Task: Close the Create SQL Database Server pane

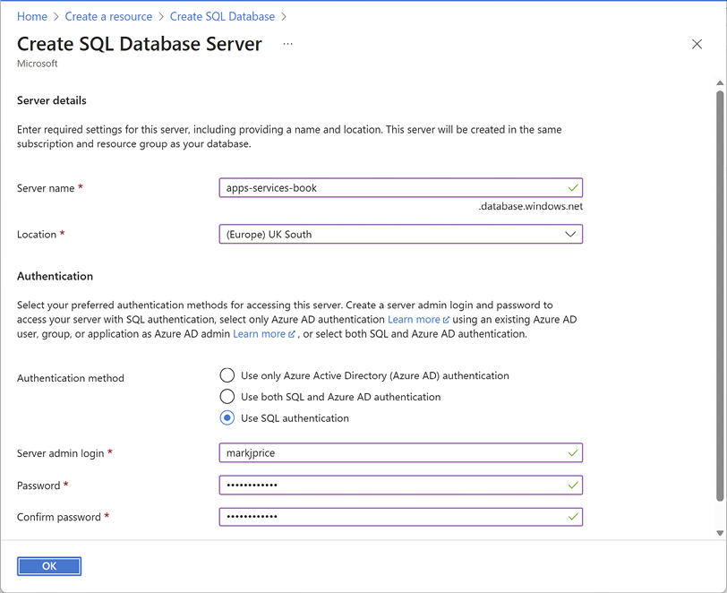Action: pyautogui.click(x=697, y=44)
